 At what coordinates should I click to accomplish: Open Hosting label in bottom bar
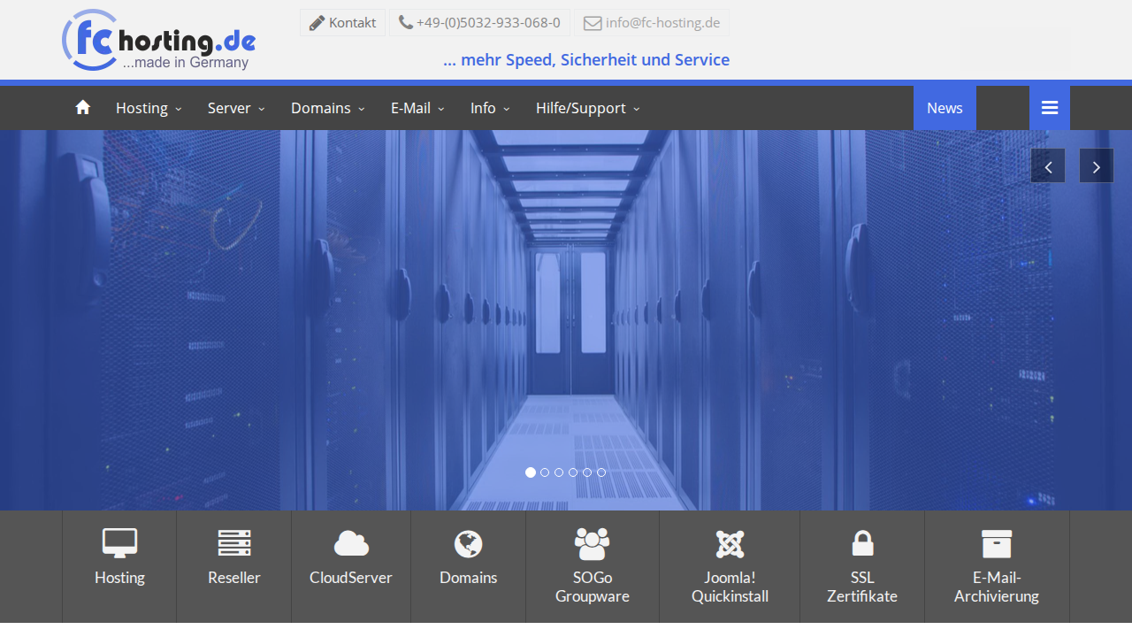[x=119, y=578]
